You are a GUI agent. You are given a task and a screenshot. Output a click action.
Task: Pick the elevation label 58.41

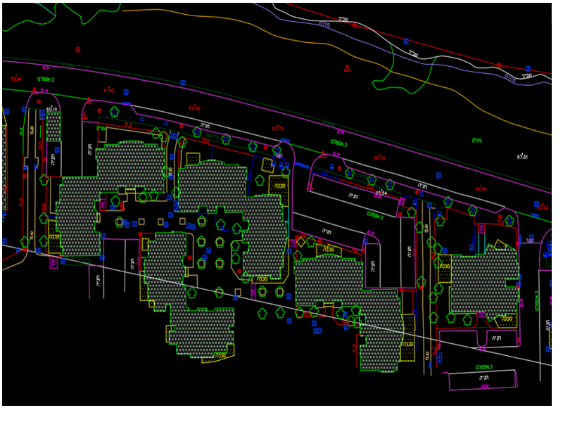pyautogui.click(x=16, y=79)
